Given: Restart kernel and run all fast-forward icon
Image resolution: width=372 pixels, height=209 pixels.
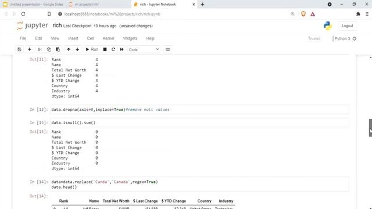Looking at the screenshot, I should tap(121, 49).
